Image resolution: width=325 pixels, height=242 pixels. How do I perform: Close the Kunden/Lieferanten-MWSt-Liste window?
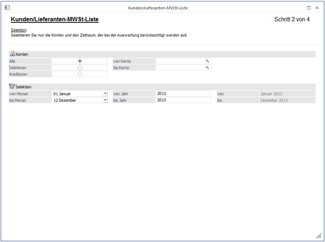[x=317, y=8]
